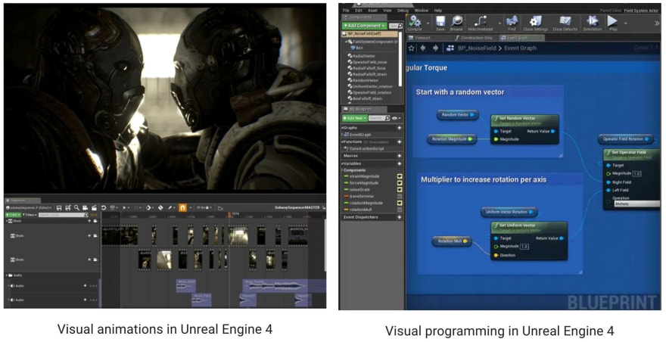Screen dimensions: 666x342
Task: Open the Debug menu
Action: pyautogui.click(x=403, y=10)
